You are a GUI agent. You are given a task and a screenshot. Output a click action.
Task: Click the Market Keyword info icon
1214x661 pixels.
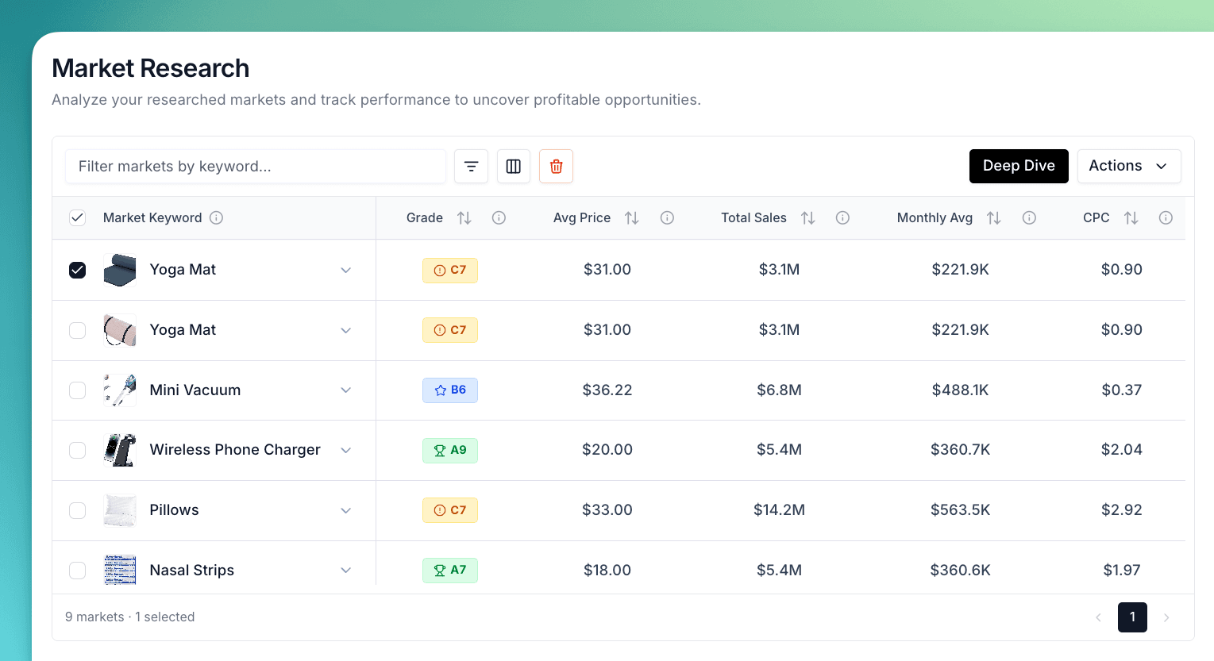(x=216, y=217)
